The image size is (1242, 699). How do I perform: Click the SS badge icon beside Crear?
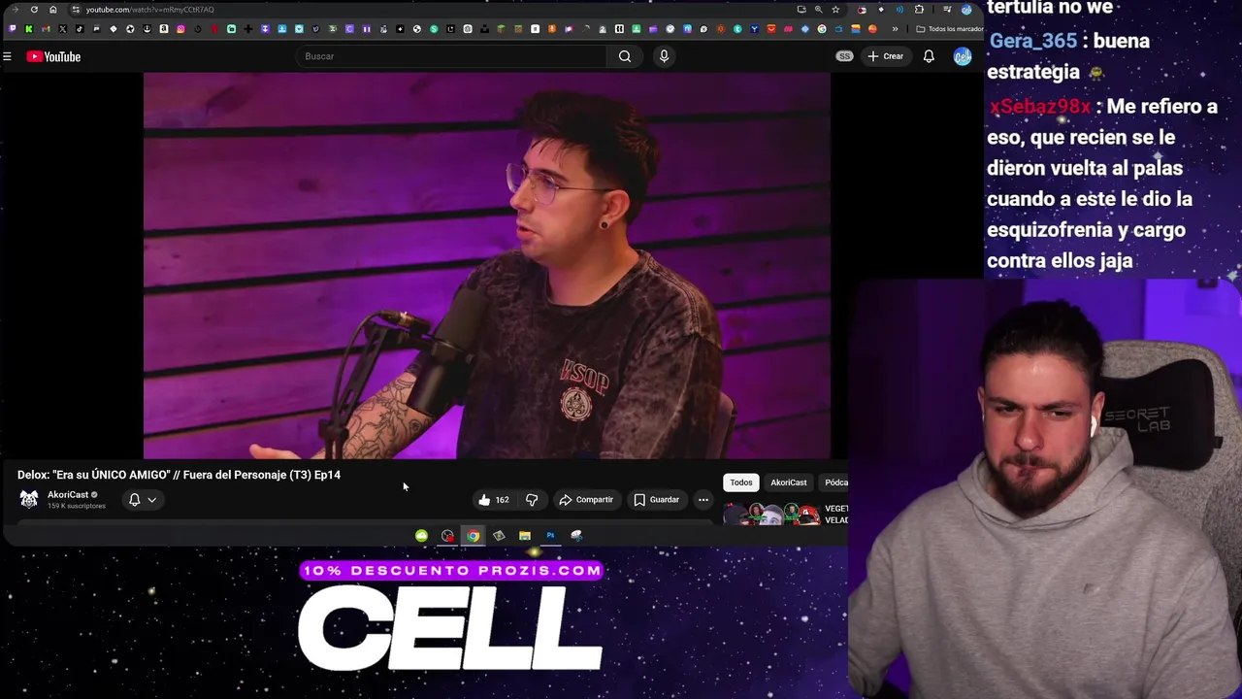point(844,56)
